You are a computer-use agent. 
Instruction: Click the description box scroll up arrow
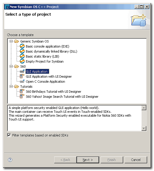point(144,108)
